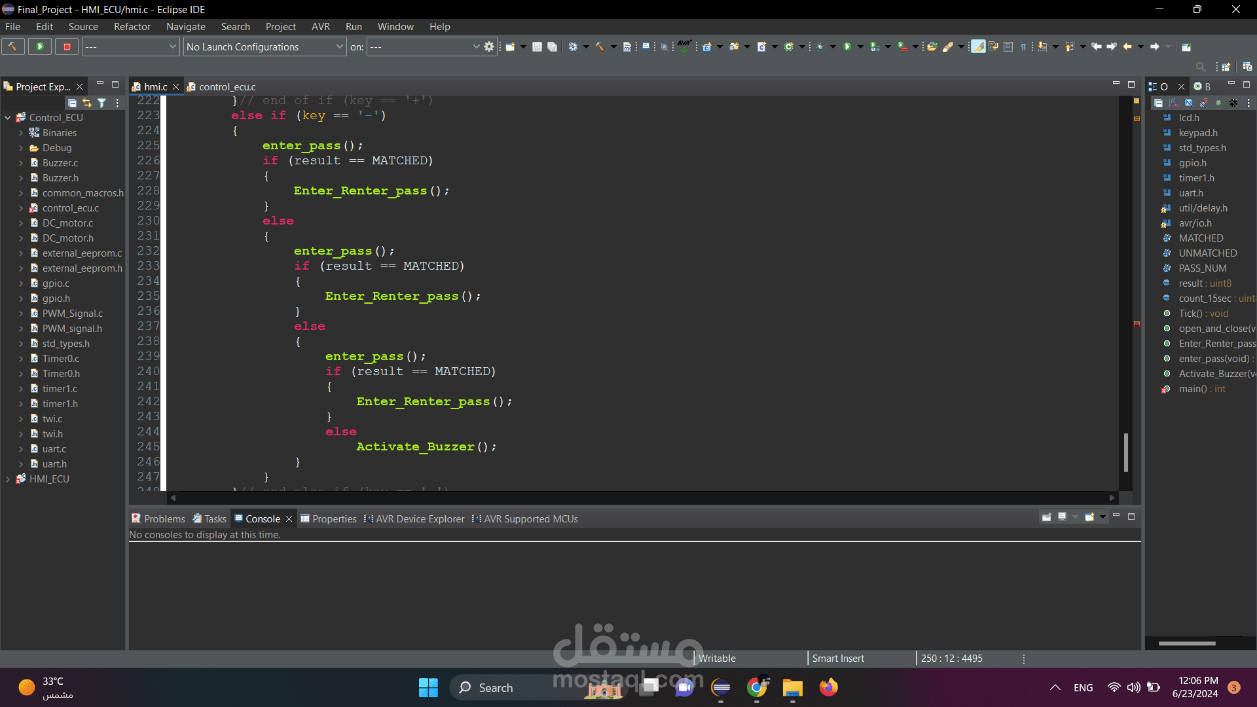Click the Filter icon in Project Explorer
Screen dimensions: 1257x707
pyautogui.click(x=101, y=103)
